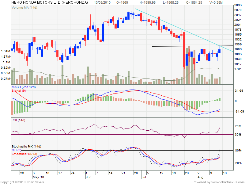Screen dimensions: 245x184
Task: Select the 80% level label on Stochastic axis
Action: tap(239, 151)
